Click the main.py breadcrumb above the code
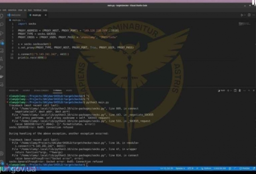This screenshot has width=256, height=174. tap(17, 20)
